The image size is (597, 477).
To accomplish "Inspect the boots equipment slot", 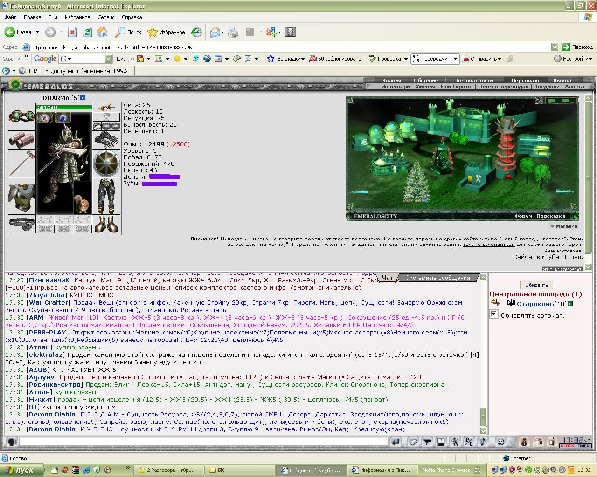I will click(106, 224).
